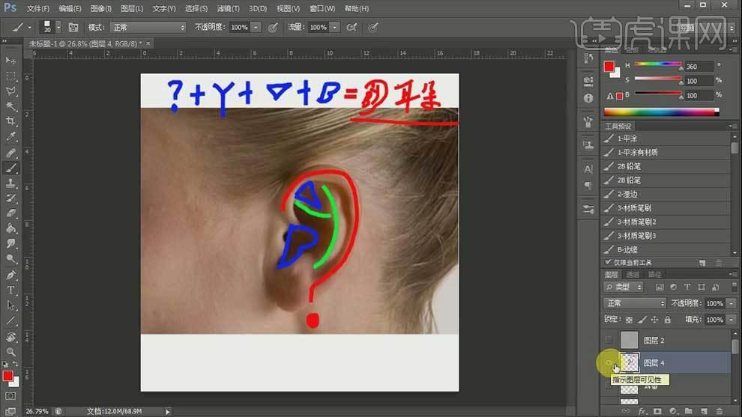Select the Clone Stamp tool

coord(10,183)
